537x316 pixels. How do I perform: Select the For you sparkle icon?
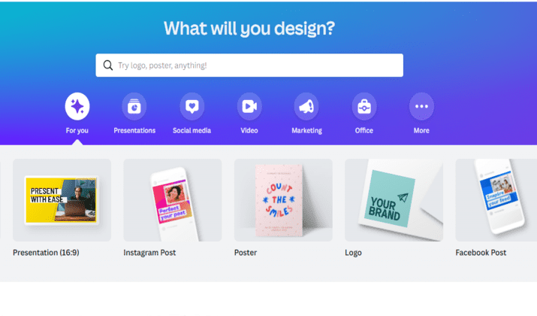click(77, 106)
